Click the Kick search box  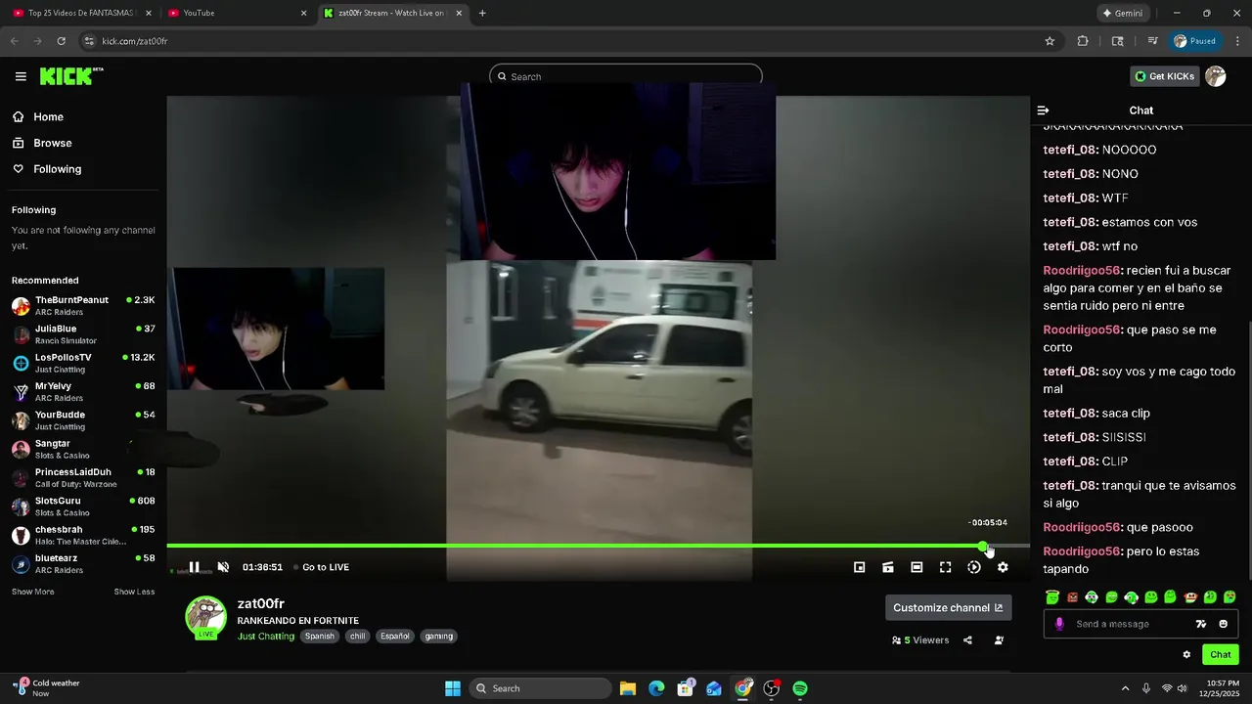[626, 76]
